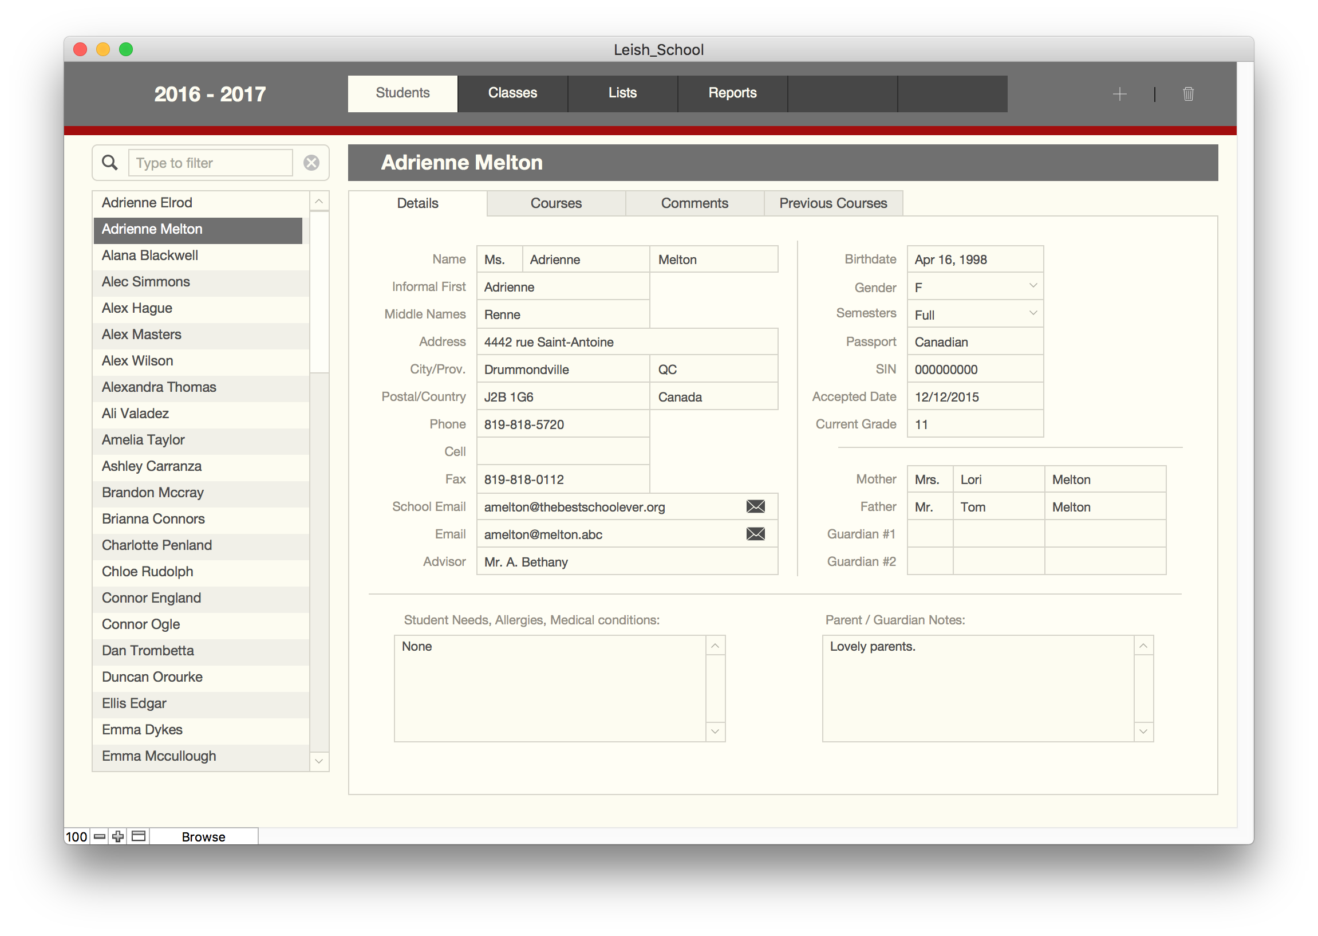Click the trash icon to delete record
The height and width of the screenshot is (936, 1318).
tap(1187, 94)
